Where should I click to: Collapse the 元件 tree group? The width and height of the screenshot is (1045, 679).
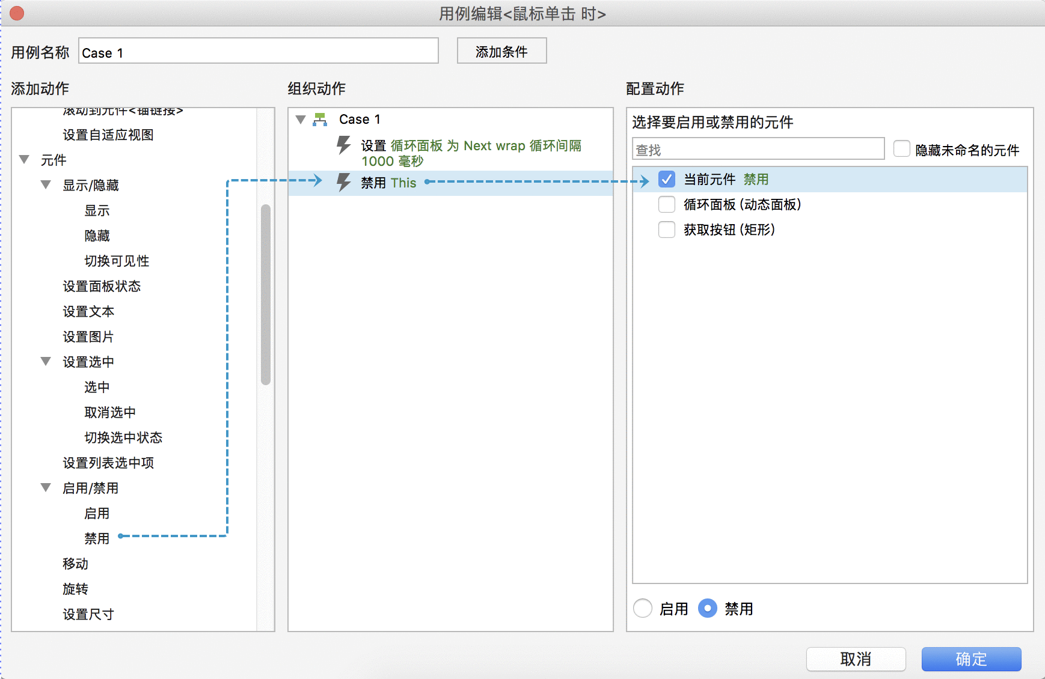(x=25, y=159)
